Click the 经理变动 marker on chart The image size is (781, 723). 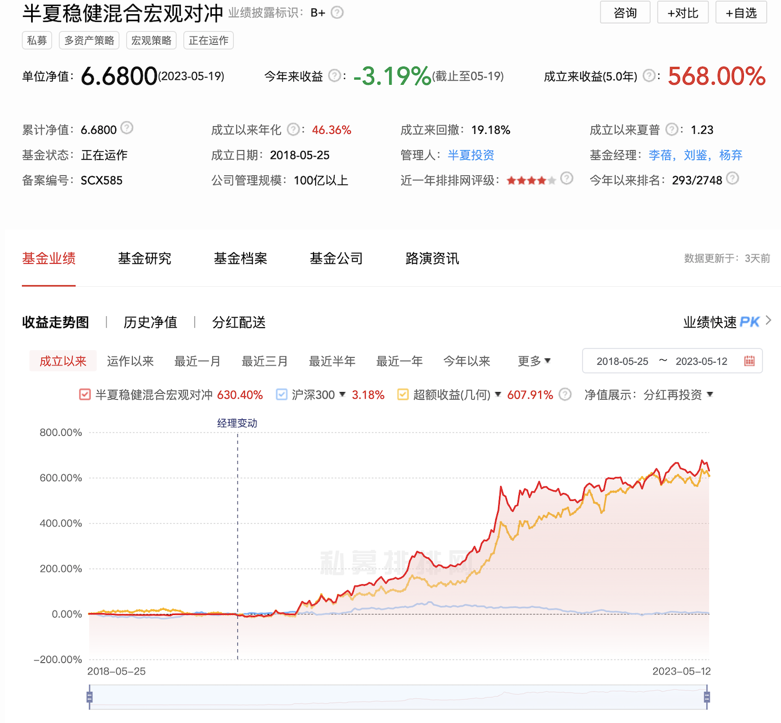click(x=237, y=423)
